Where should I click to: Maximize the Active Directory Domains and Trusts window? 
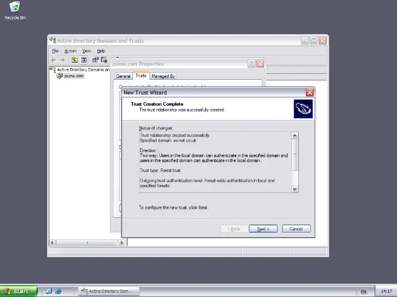coord(314,41)
